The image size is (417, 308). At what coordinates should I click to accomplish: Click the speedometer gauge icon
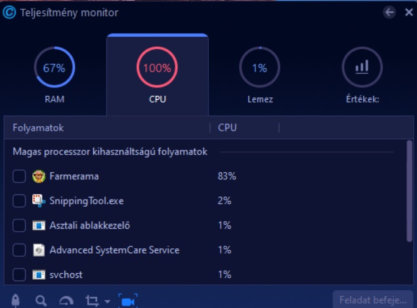click(66, 301)
